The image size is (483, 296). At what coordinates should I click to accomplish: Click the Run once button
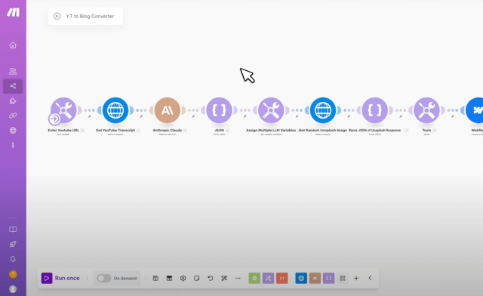pos(60,278)
